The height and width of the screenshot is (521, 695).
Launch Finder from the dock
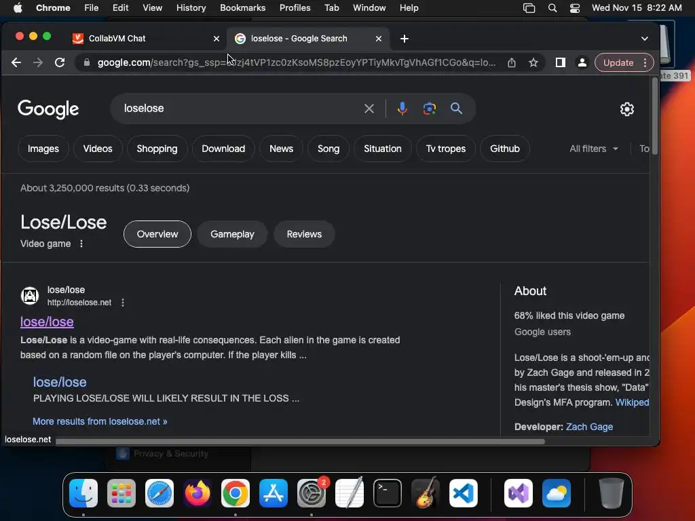point(83,493)
